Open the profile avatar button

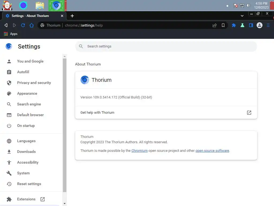[x=260, y=25]
